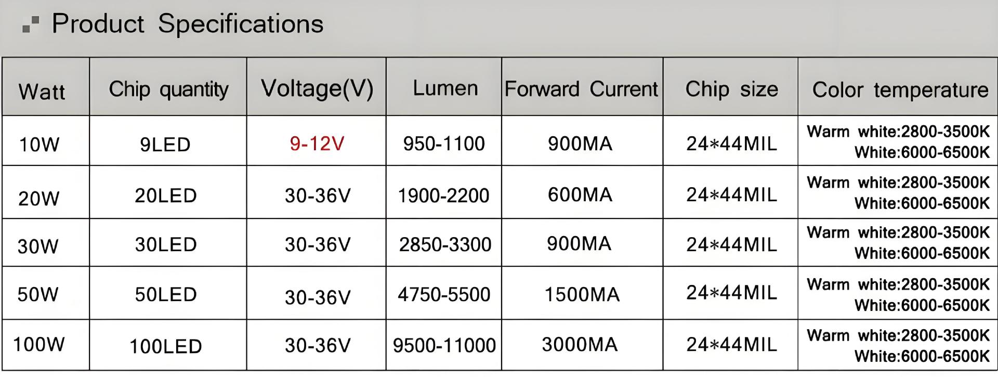The width and height of the screenshot is (998, 377).
Task: Click the 50W row chip size cell
Action: 731,293
